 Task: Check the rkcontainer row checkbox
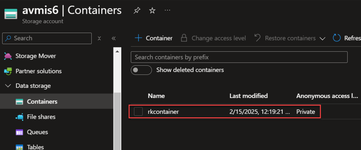click(x=138, y=112)
